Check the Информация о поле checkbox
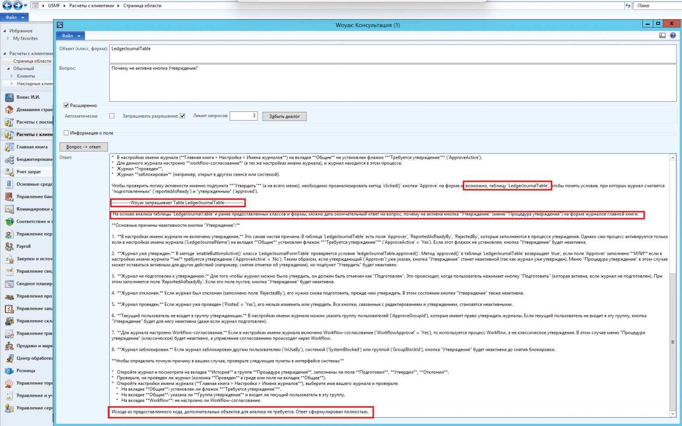682x426 pixels. pyautogui.click(x=66, y=133)
